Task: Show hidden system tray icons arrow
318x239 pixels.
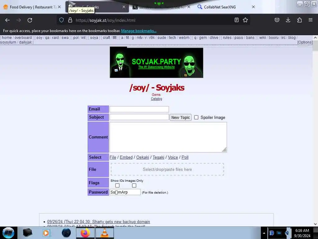Action: click(x=264, y=233)
